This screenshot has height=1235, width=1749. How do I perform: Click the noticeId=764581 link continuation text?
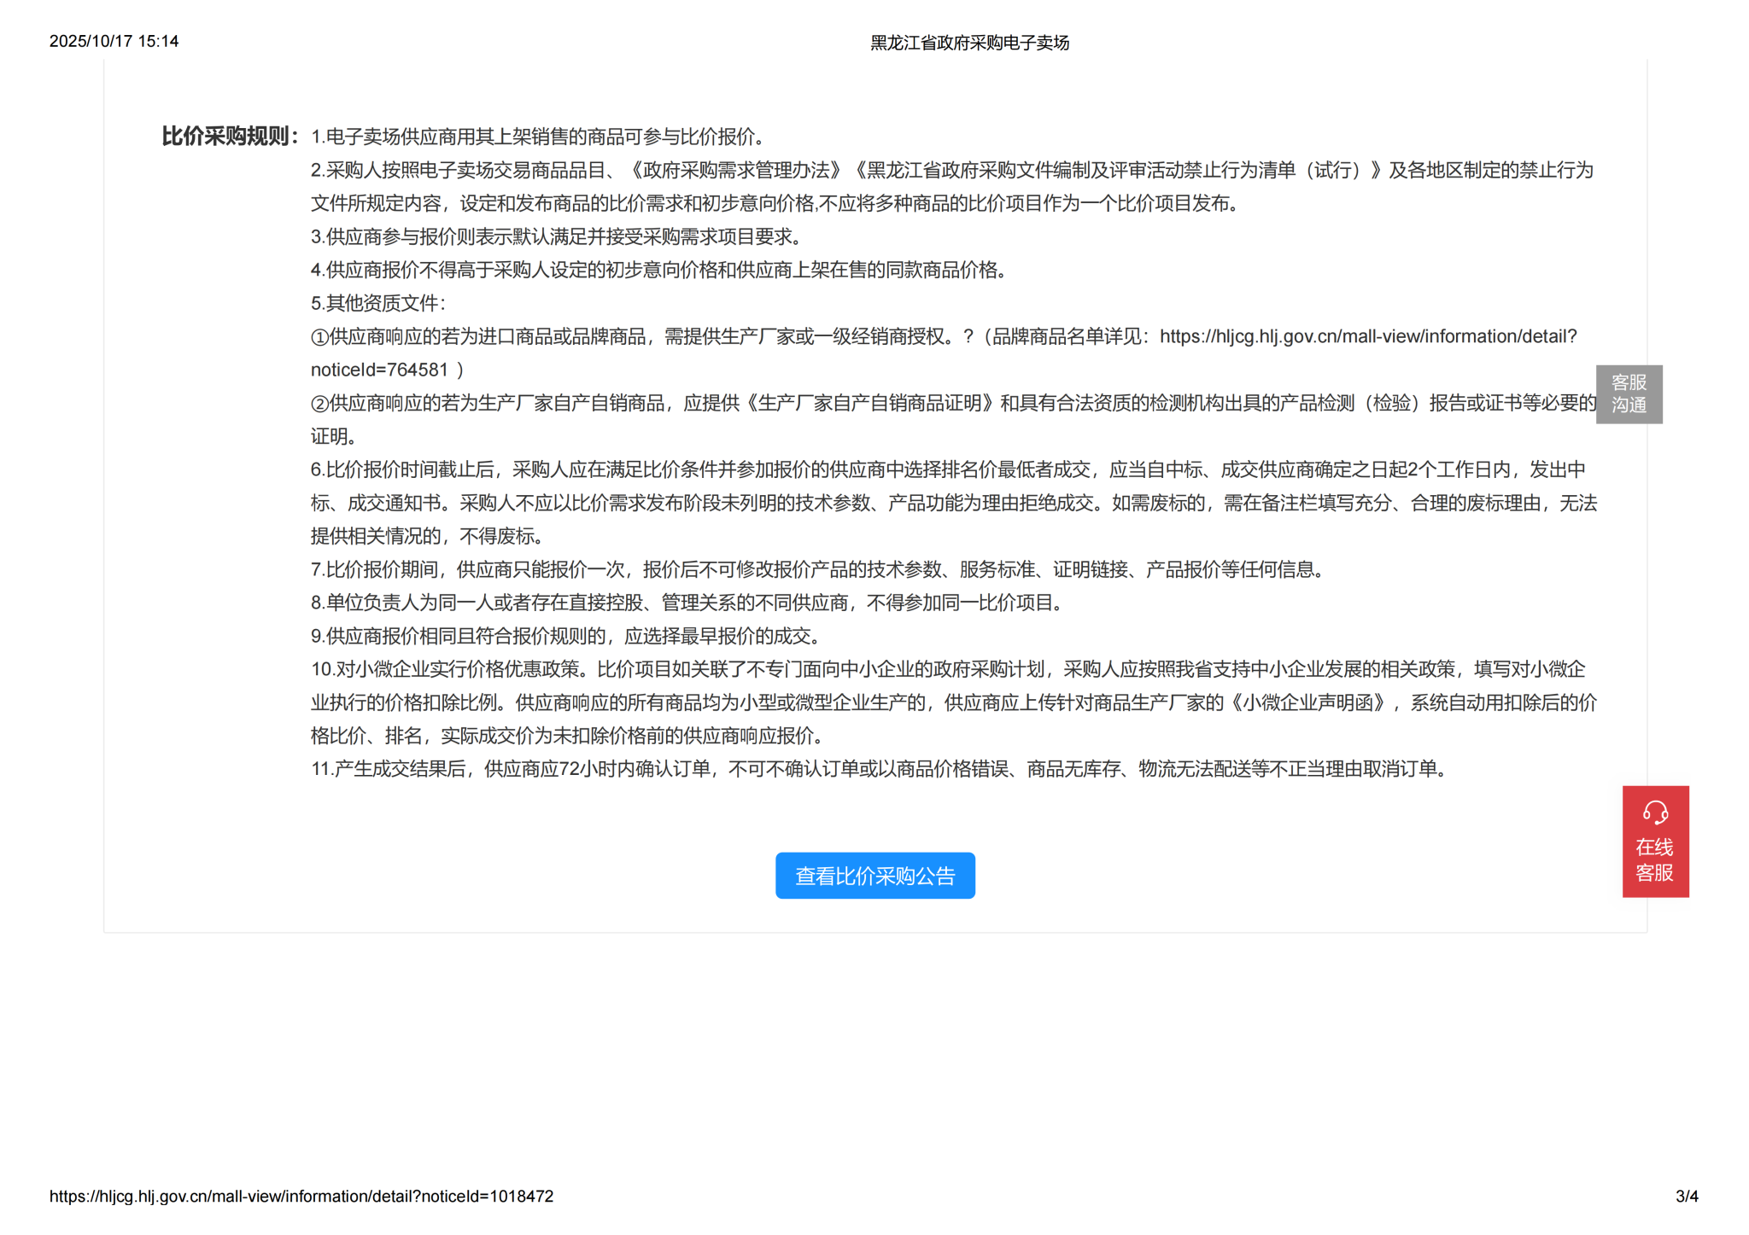(x=379, y=370)
